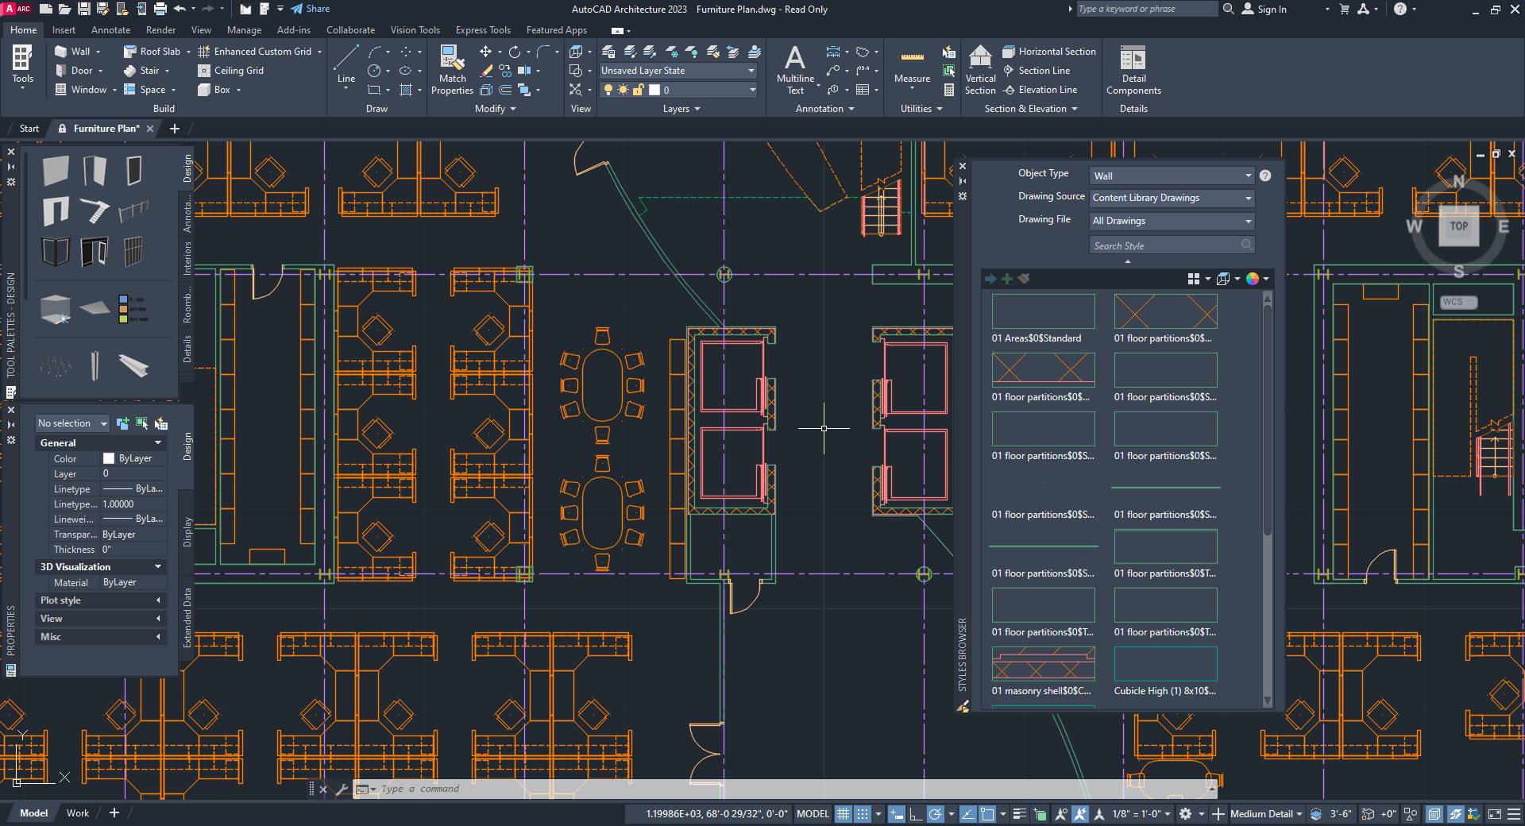This screenshot has width=1525, height=826.
Task: Click the Elevation Line tool
Action: click(1040, 90)
